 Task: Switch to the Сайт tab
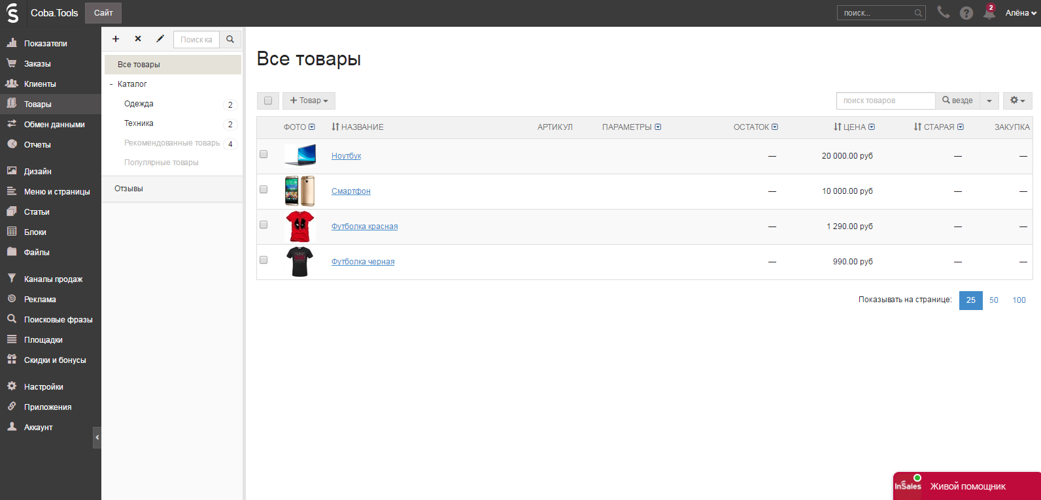point(103,13)
